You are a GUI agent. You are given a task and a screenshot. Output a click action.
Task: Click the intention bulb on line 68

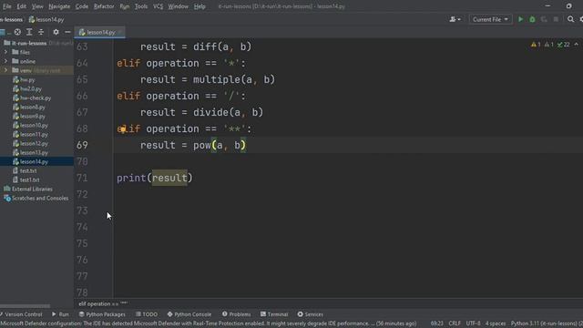point(123,129)
